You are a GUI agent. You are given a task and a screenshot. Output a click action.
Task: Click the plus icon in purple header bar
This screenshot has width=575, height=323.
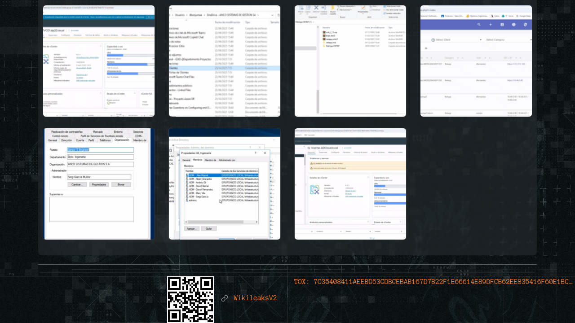(491, 25)
